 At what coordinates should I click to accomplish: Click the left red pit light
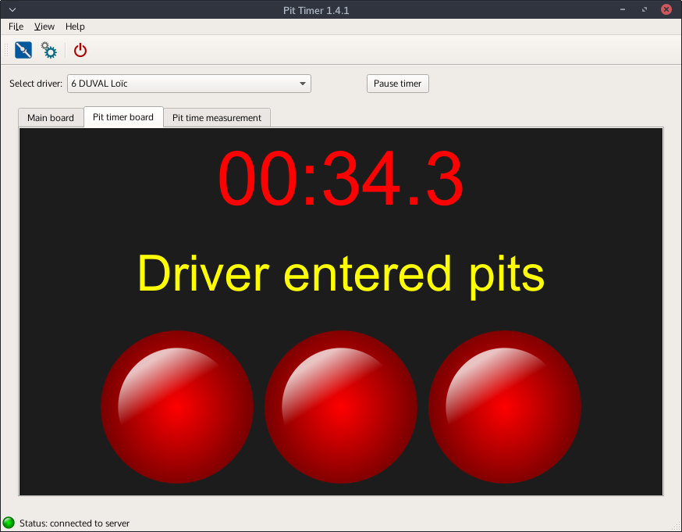(177, 406)
